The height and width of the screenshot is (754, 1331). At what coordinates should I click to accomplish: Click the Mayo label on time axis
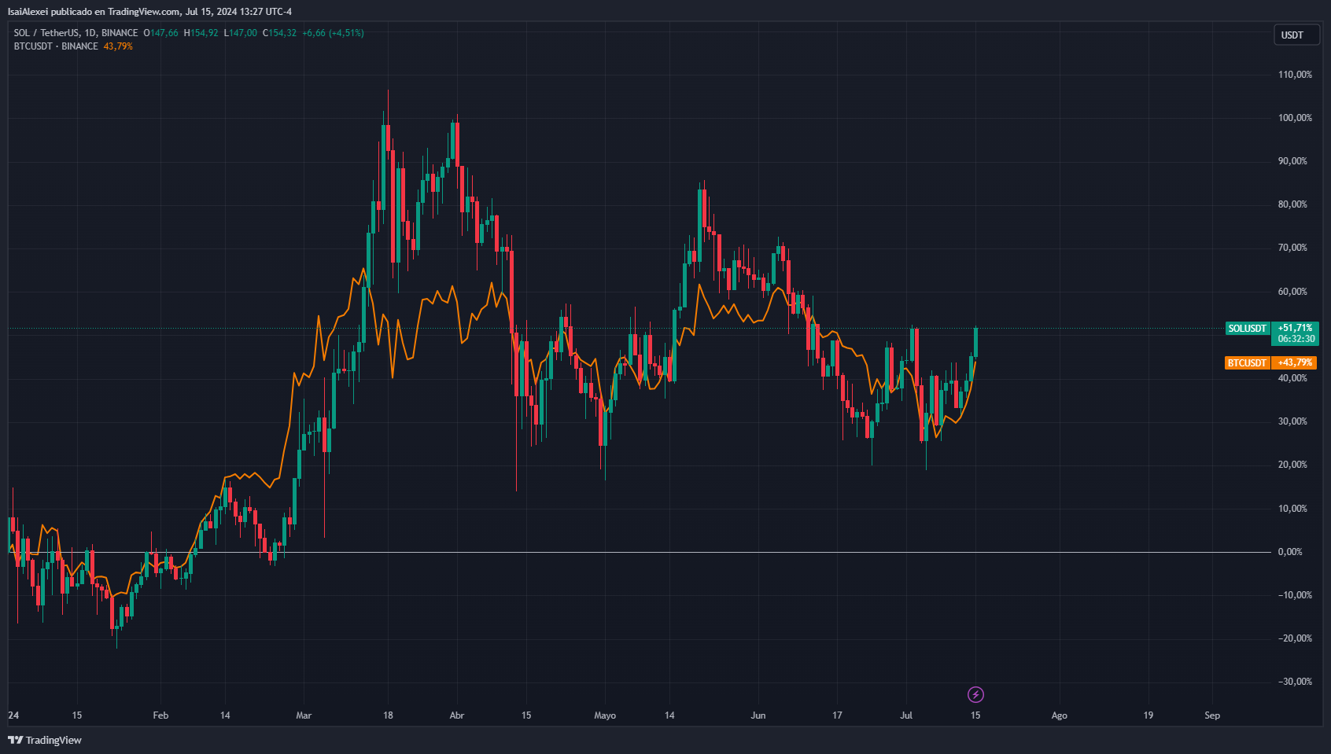pos(605,715)
